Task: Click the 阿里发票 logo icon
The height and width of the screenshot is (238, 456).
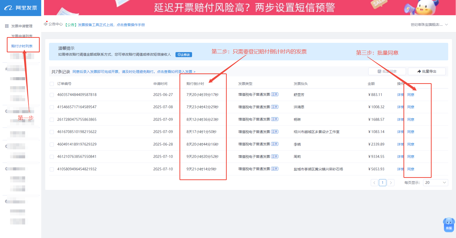Action: click(9, 8)
